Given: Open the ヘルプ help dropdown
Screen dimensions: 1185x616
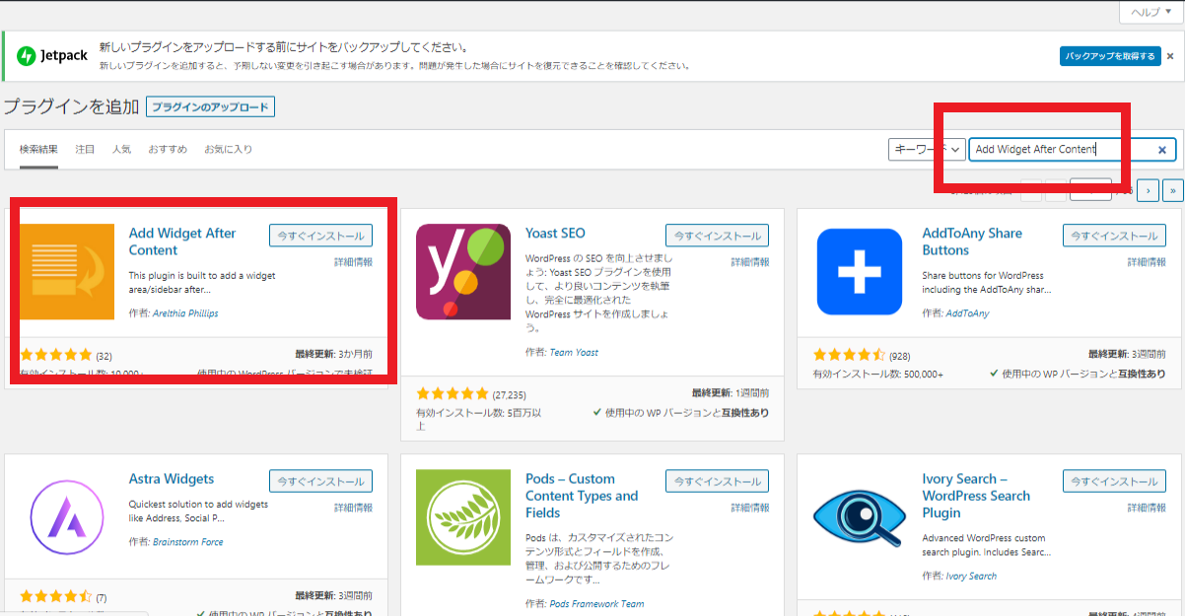Looking at the screenshot, I should 1150,12.
